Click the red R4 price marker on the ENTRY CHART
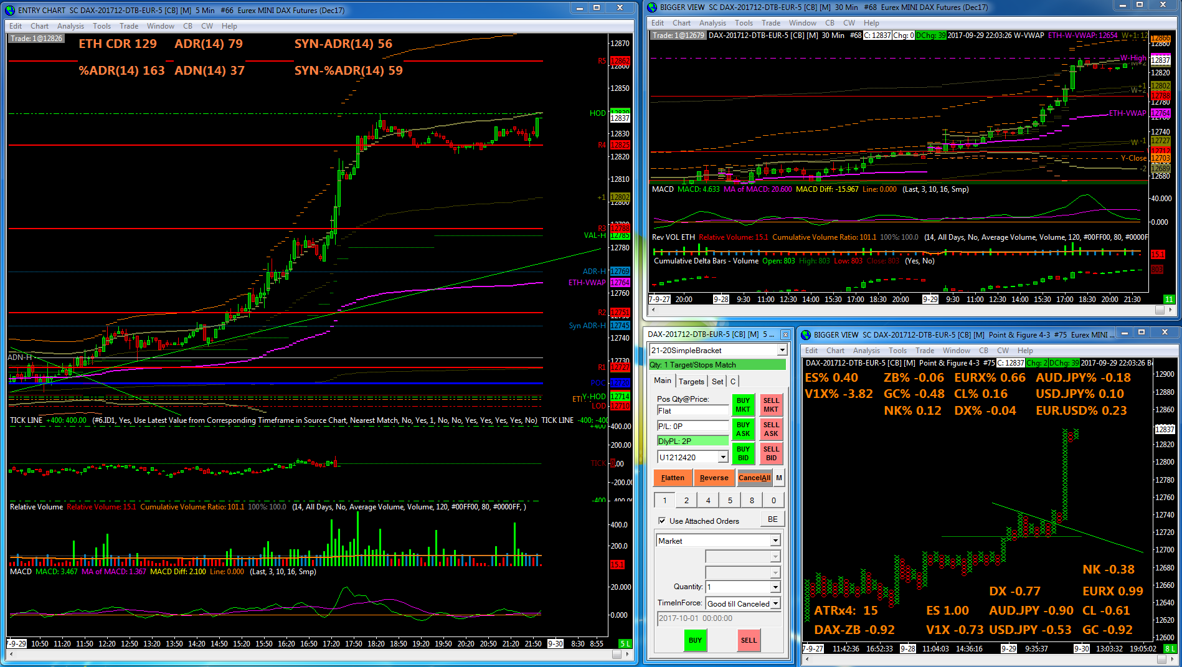The image size is (1182, 667). [620, 144]
